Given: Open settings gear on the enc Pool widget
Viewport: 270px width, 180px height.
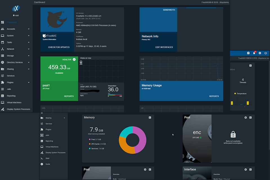Looking at the screenshot, I should 246,118.
